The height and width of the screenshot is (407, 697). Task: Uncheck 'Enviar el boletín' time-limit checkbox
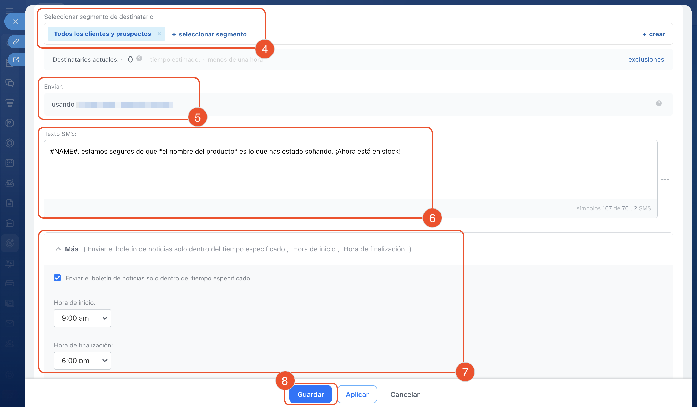[57, 278]
